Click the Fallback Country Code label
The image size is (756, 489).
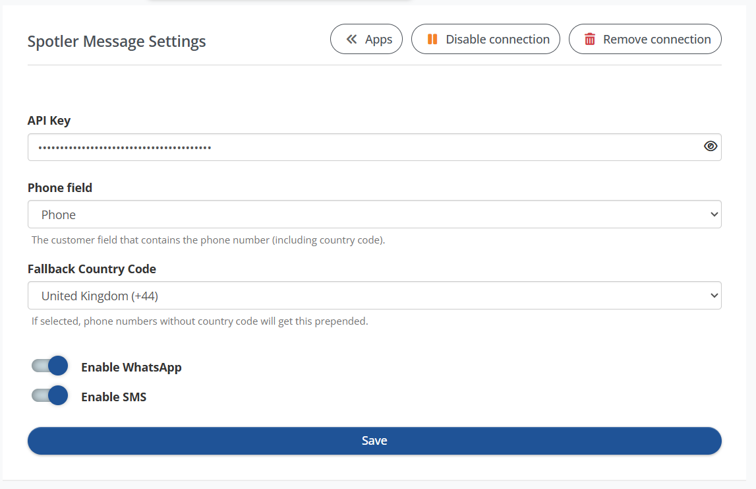click(92, 269)
